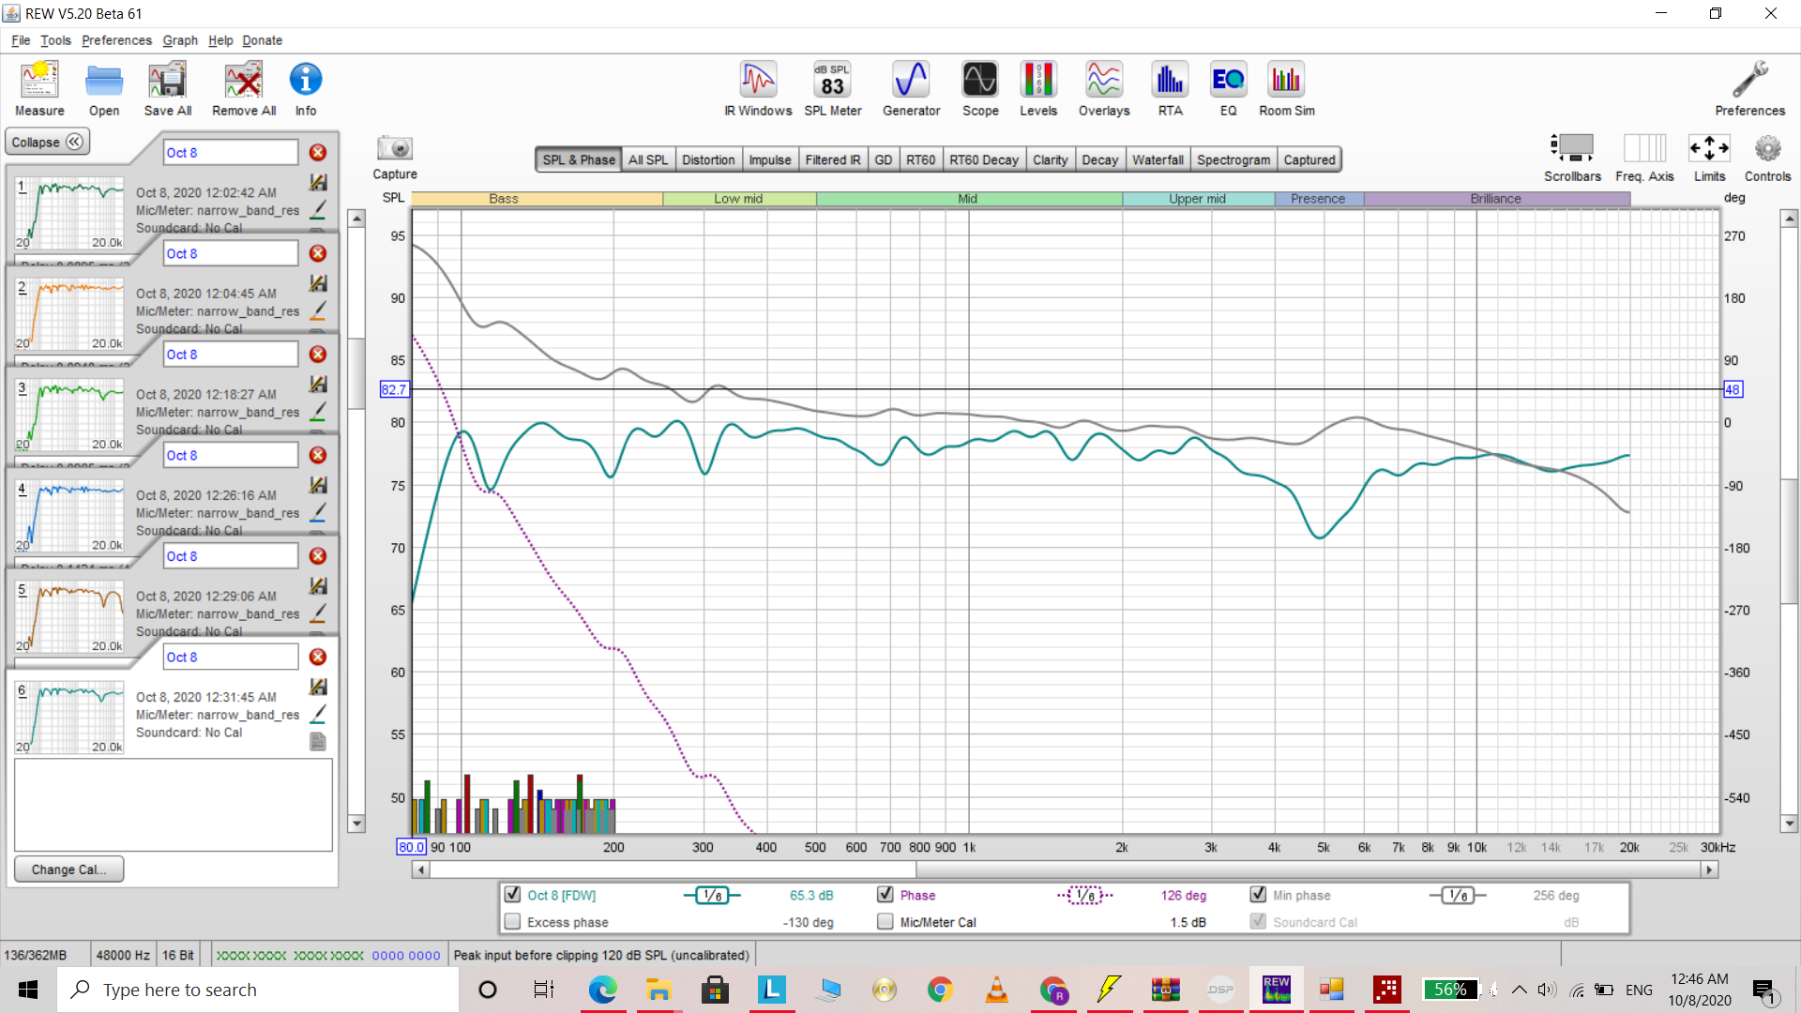Open graph Controls gear icon

coord(1767,158)
